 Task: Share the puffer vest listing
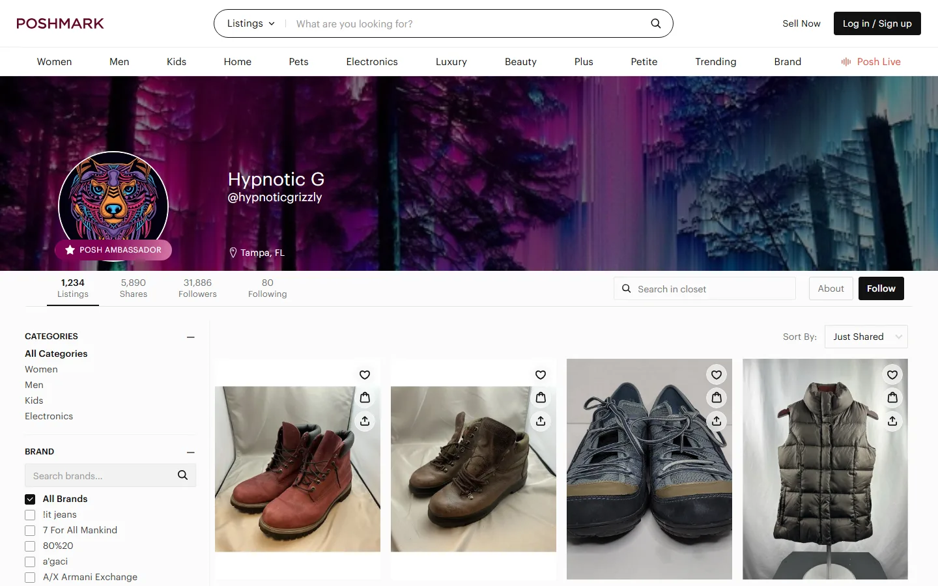tap(892, 421)
